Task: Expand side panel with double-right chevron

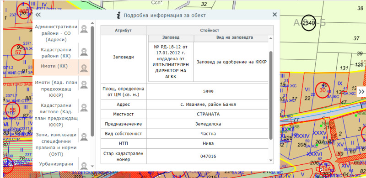Action: coord(361,92)
